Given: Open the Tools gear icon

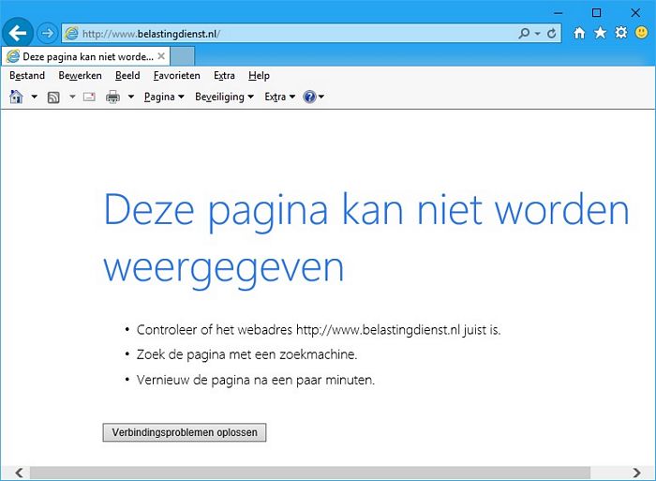Looking at the screenshot, I should click(620, 33).
